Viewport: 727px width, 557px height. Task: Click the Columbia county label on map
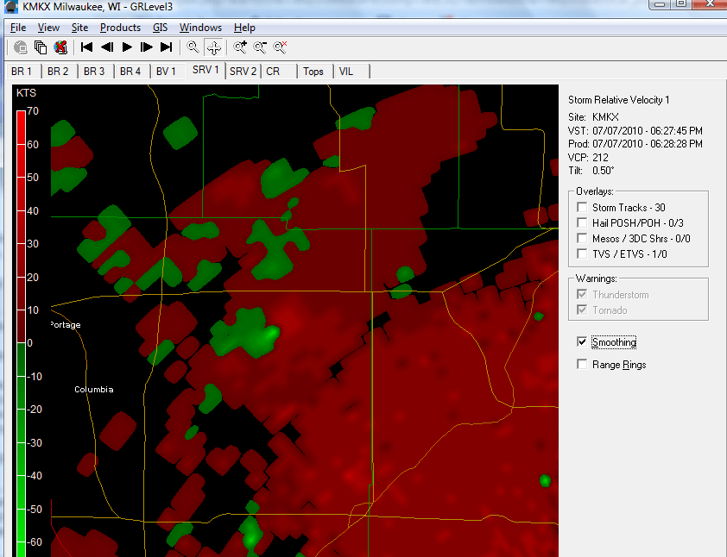pos(94,390)
